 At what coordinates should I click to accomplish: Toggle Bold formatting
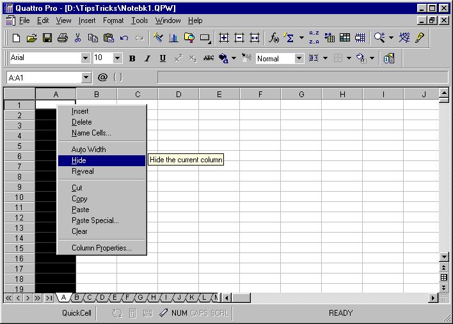pyautogui.click(x=132, y=59)
